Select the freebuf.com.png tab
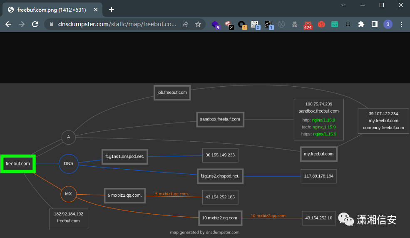The width and height of the screenshot is (410, 238). 52,10
